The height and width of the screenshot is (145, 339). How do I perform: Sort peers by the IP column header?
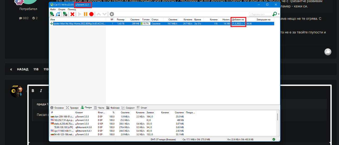[x=62, y=113]
